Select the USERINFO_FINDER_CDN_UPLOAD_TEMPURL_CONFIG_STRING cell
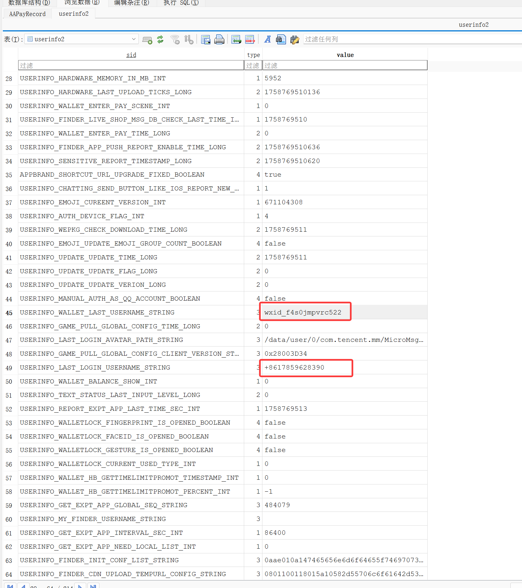The image size is (522, 588). (131, 574)
